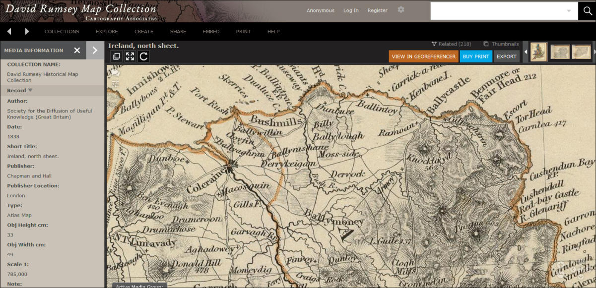Open the Thumbnails view
The width and height of the screenshot is (596, 288).
pyautogui.click(x=501, y=44)
